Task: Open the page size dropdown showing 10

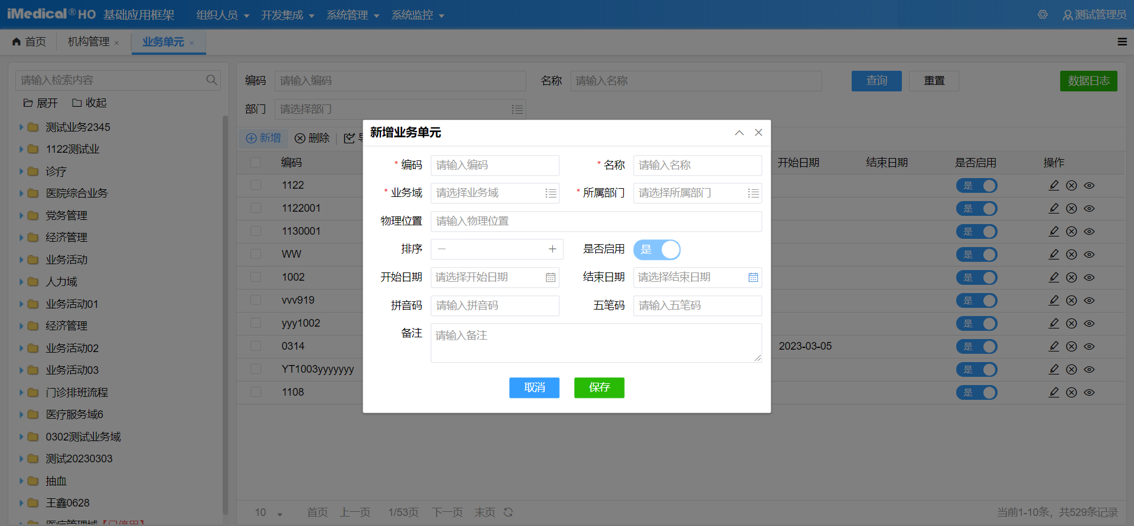Action: click(269, 513)
